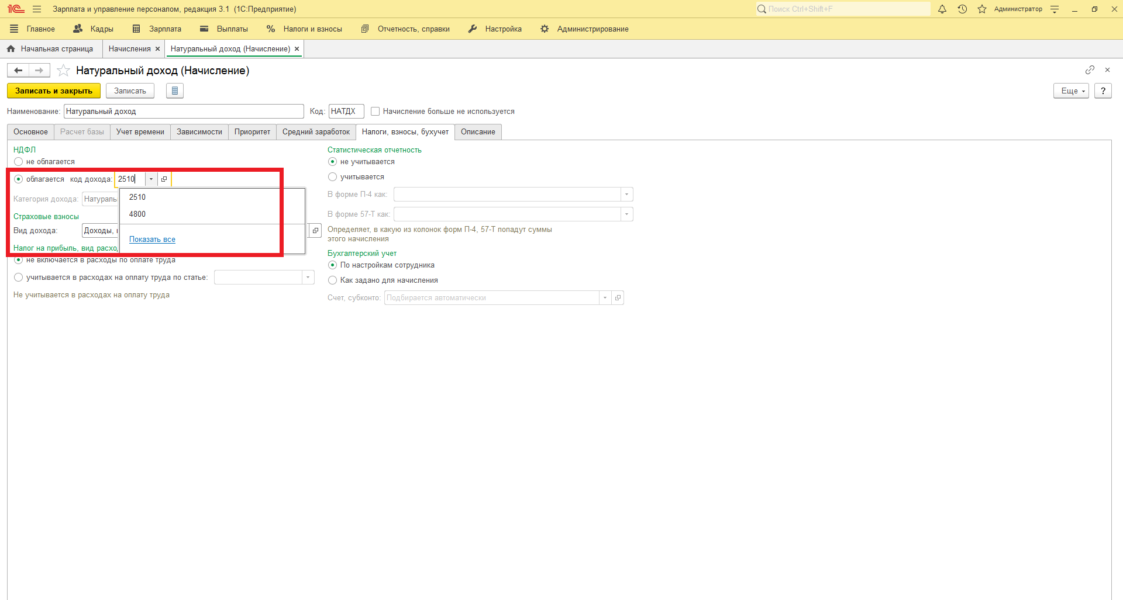Click the notifications bell icon

click(942, 9)
